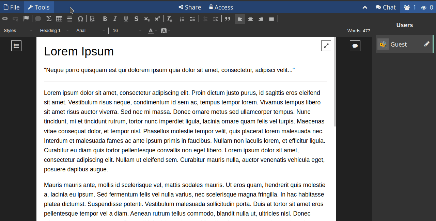Click the insert special character Omega icon
436x221 pixels.
point(80,19)
